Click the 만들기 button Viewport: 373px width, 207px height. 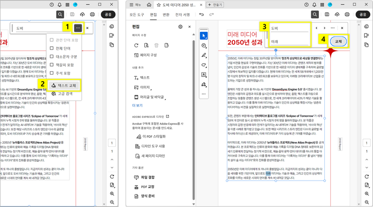(x=215, y=5)
